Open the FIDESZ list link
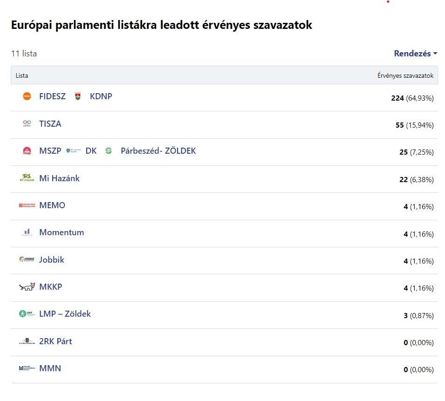The image size is (445, 401). click(x=53, y=96)
